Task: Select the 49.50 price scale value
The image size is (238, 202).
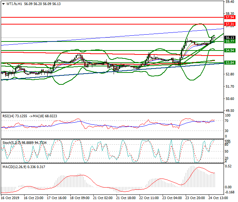Action: [230, 111]
